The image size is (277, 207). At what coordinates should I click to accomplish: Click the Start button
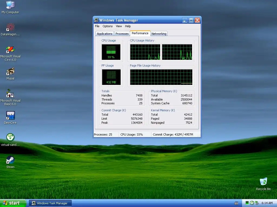13,203
